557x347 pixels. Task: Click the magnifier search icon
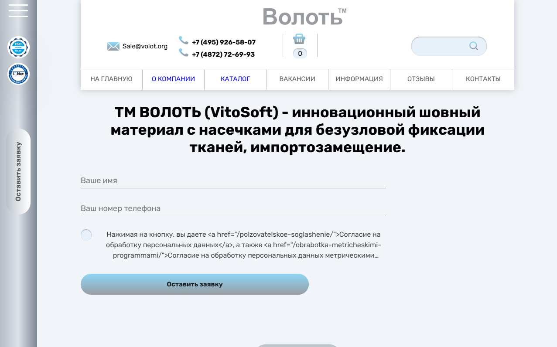click(x=474, y=46)
